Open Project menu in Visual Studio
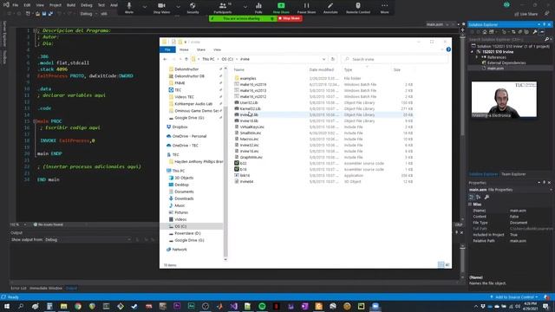This screenshot has height=312, width=555. tap(55, 5)
